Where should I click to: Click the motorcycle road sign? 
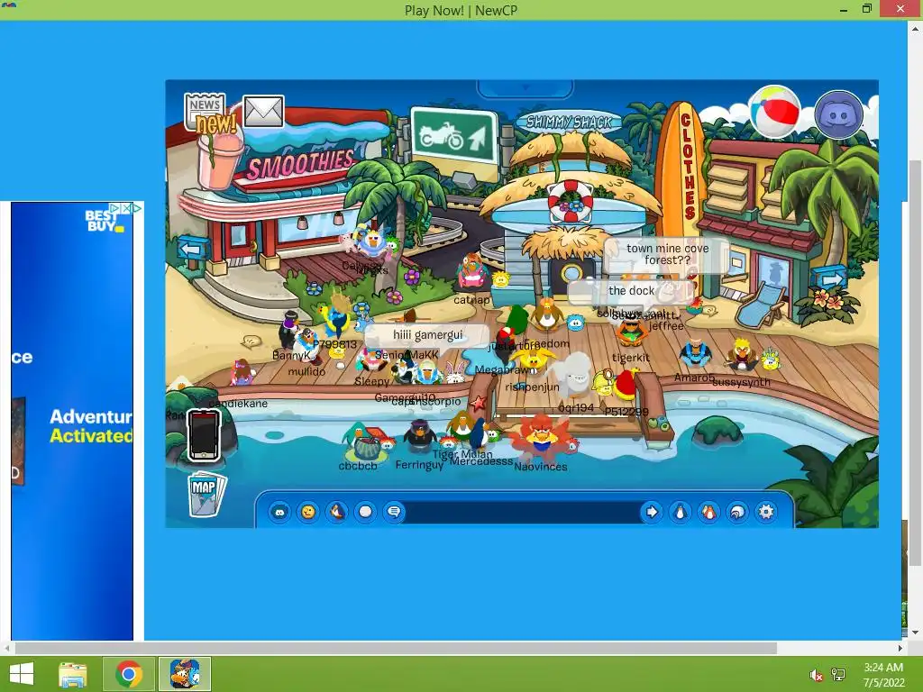454,136
